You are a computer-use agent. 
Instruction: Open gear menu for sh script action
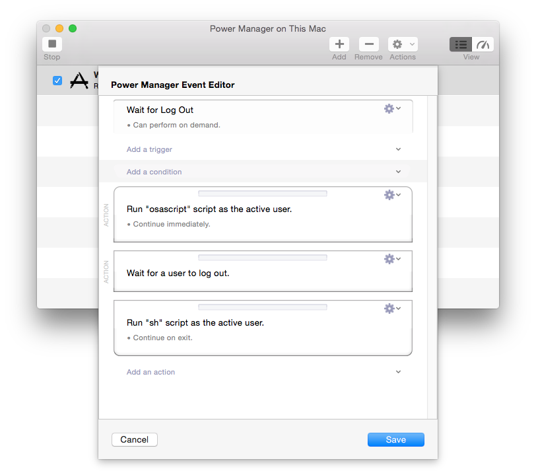(x=392, y=309)
